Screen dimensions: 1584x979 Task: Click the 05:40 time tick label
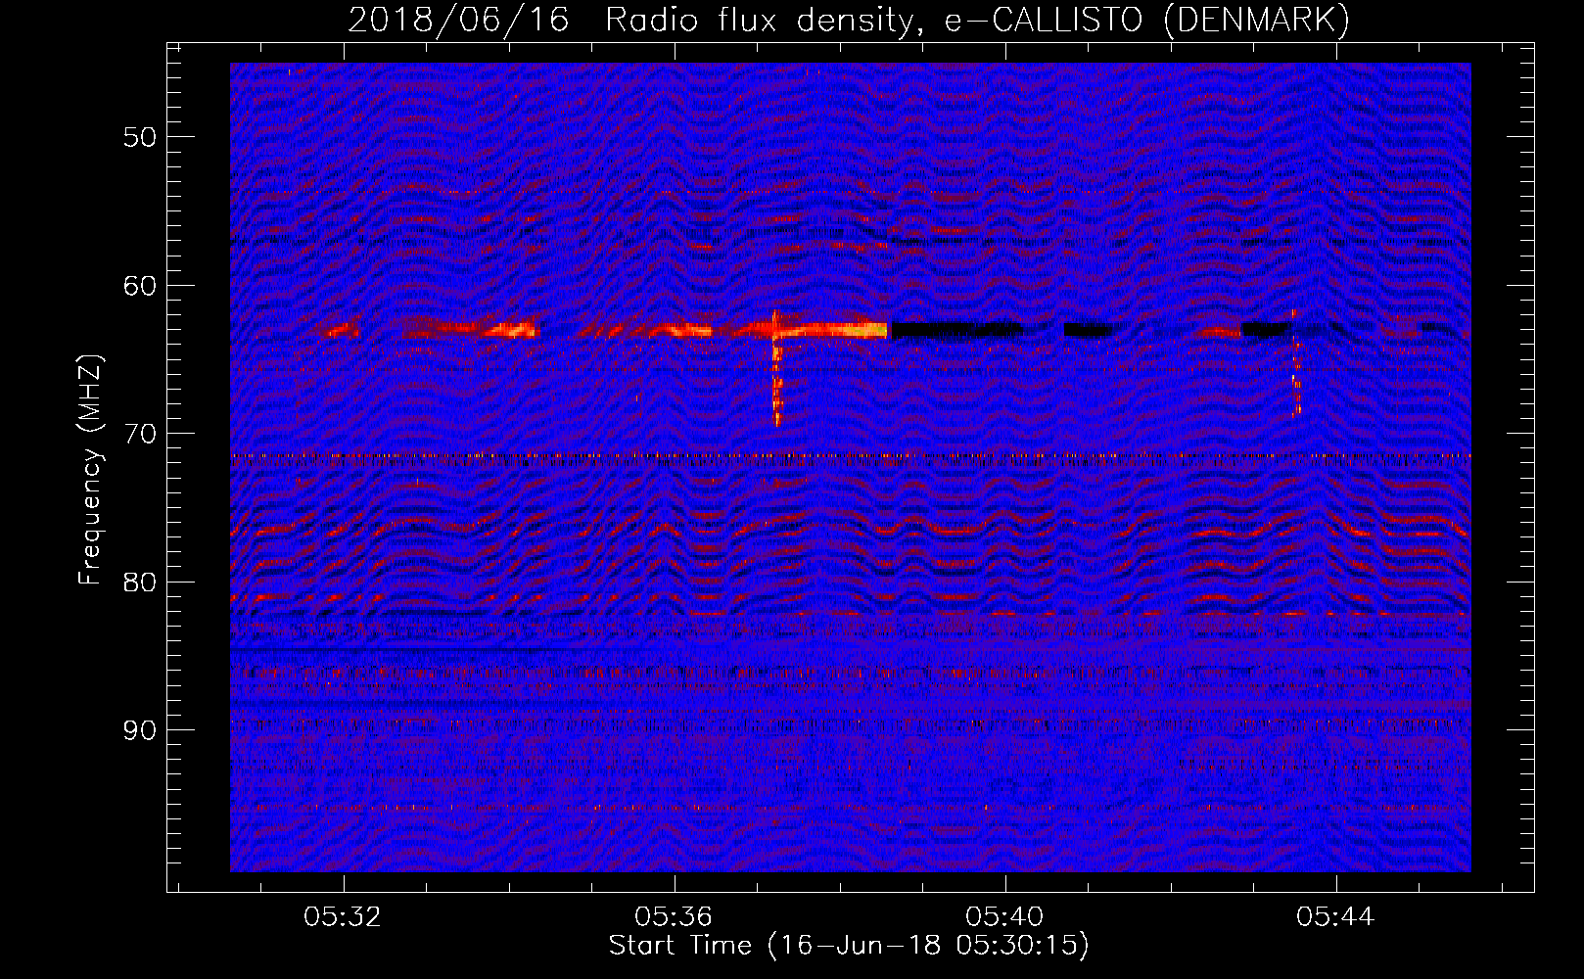(1004, 917)
